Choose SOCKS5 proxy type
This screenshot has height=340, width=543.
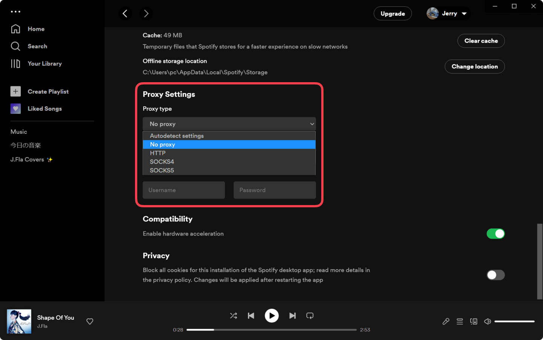click(229, 170)
